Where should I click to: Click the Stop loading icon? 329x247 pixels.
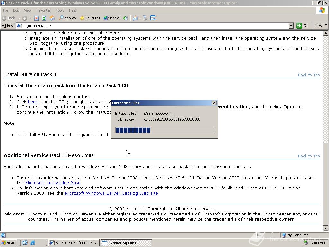[36, 18]
